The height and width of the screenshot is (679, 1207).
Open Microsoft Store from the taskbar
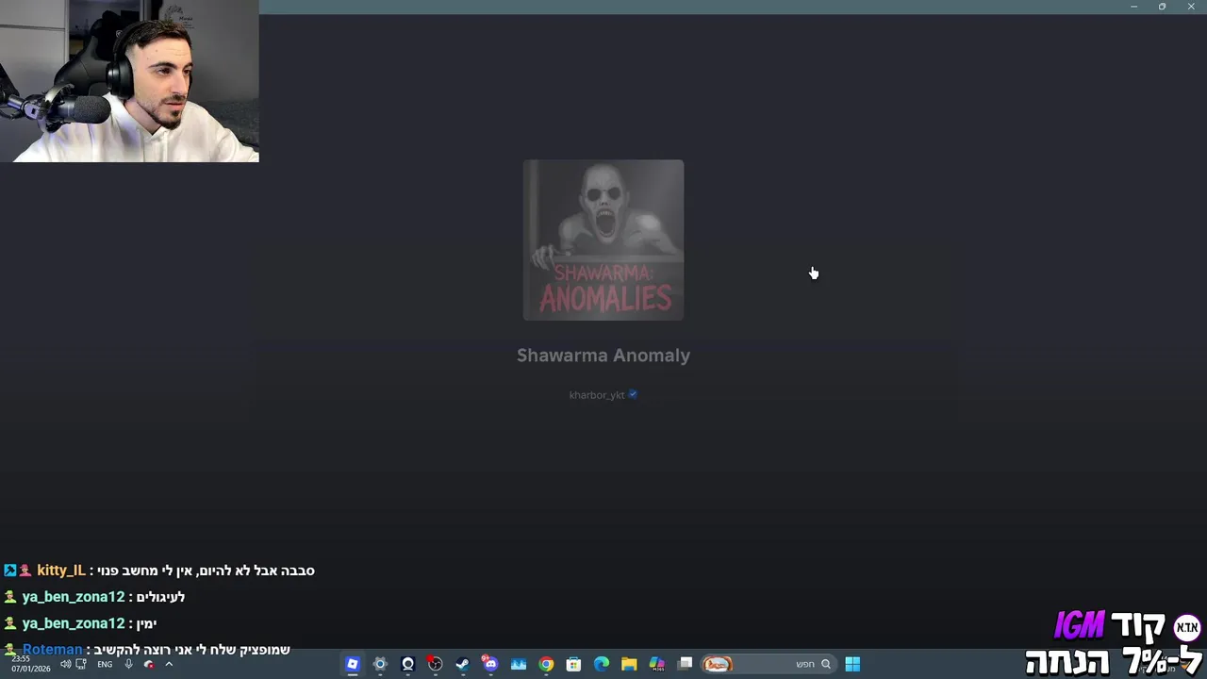click(x=573, y=664)
